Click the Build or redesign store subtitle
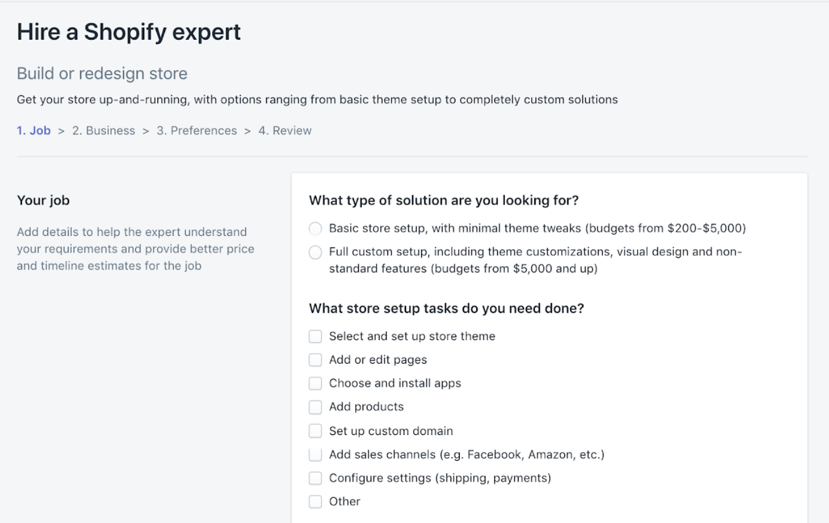Screen dimensions: 829x523 102,73
